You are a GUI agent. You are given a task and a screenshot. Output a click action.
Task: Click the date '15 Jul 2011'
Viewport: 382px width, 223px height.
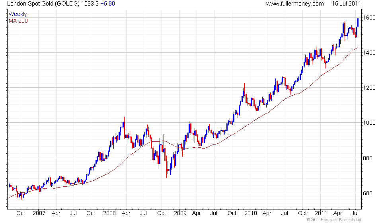[346, 4]
